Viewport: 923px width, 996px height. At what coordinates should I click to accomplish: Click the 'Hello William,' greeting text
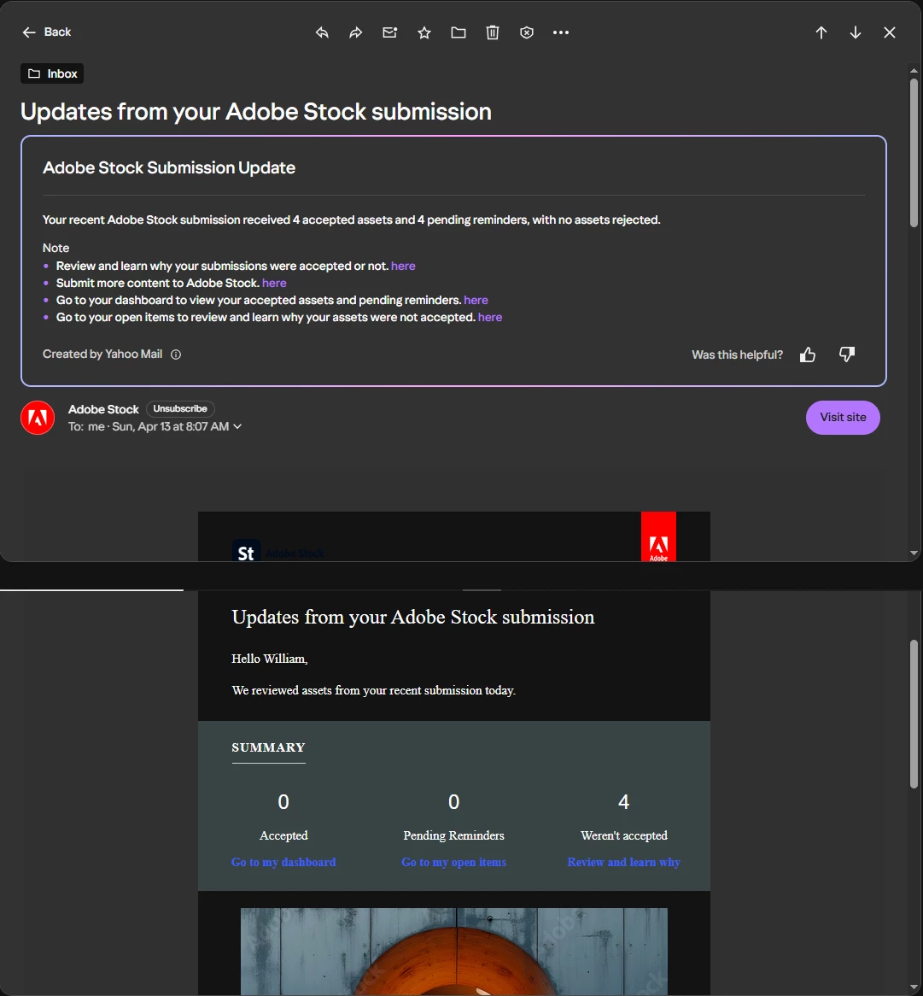click(x=270, y=659)
